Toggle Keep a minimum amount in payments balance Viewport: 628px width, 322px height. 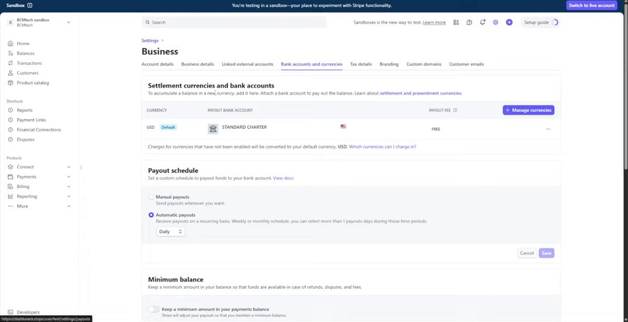pos(154,309)
